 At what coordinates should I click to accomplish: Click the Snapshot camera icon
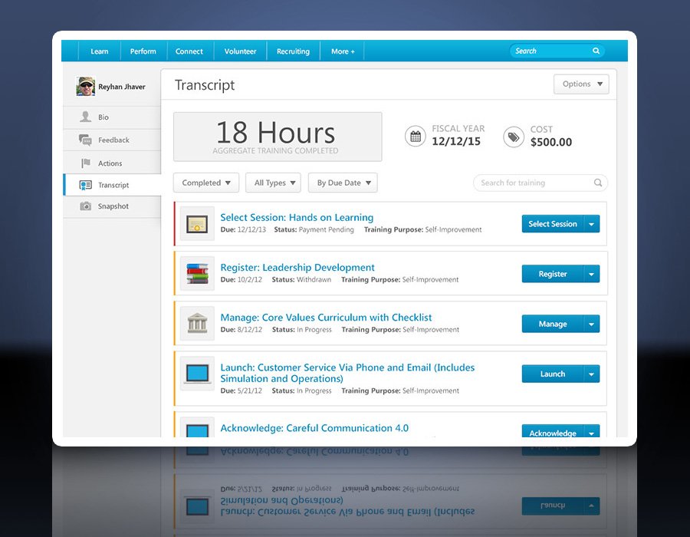point(85,206)
